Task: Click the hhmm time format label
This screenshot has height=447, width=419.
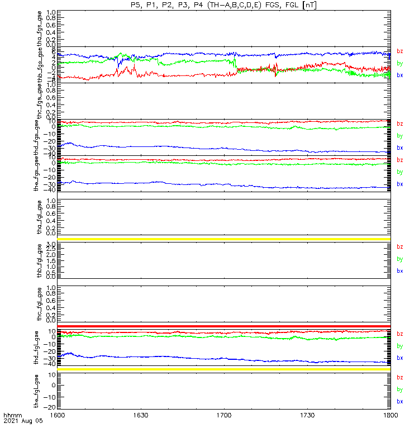Action: 12,415
